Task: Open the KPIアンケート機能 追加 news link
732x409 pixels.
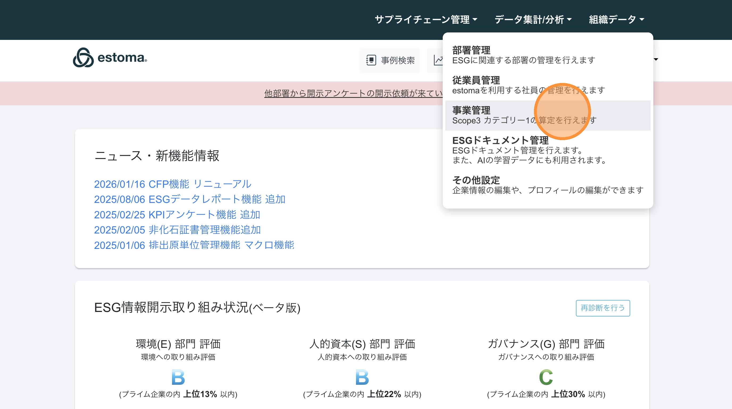Action: pos(177,215)
